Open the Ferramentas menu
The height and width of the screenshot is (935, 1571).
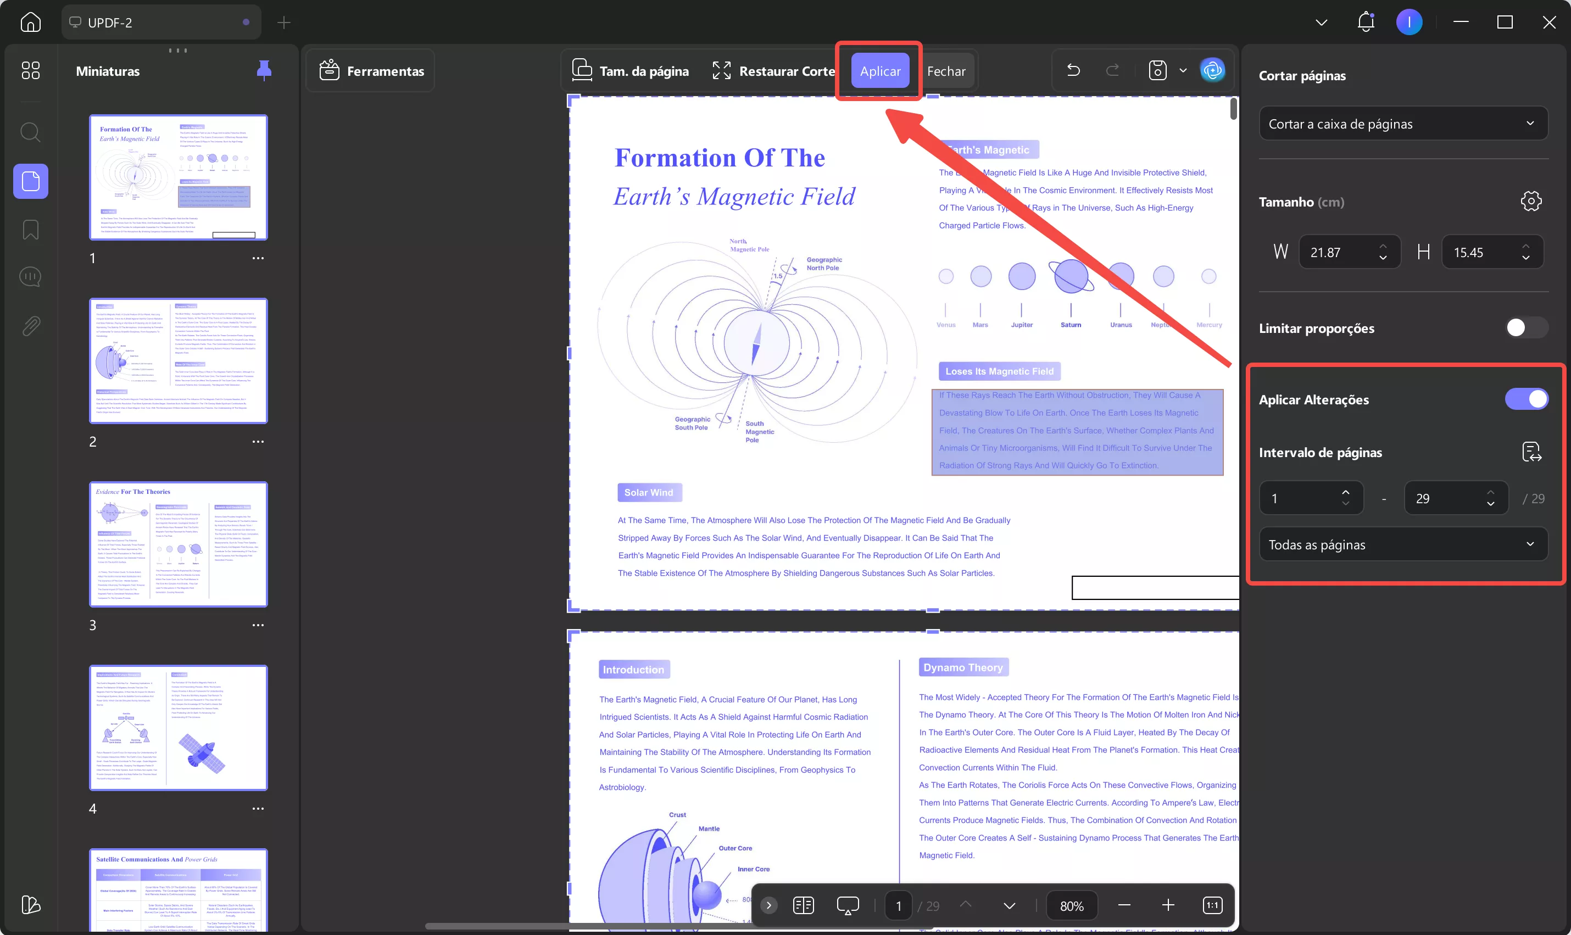click(372, 70)
